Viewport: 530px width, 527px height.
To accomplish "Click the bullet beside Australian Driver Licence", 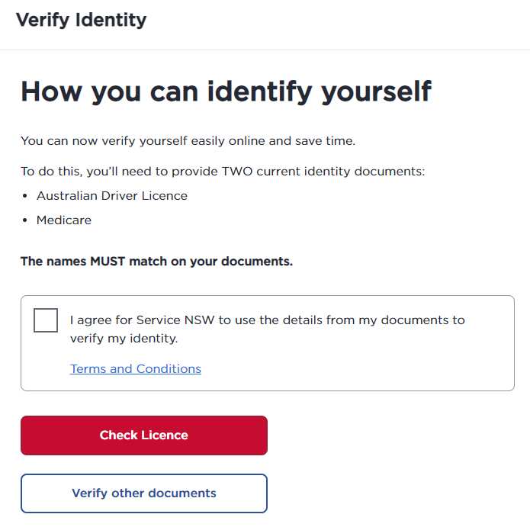I will pos(25,196).
